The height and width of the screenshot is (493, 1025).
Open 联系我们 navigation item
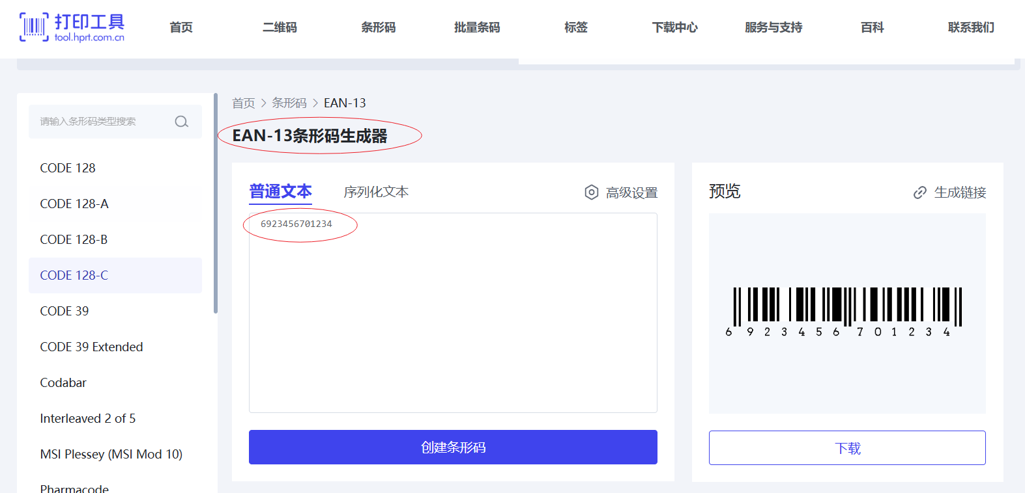pos(971,27)
